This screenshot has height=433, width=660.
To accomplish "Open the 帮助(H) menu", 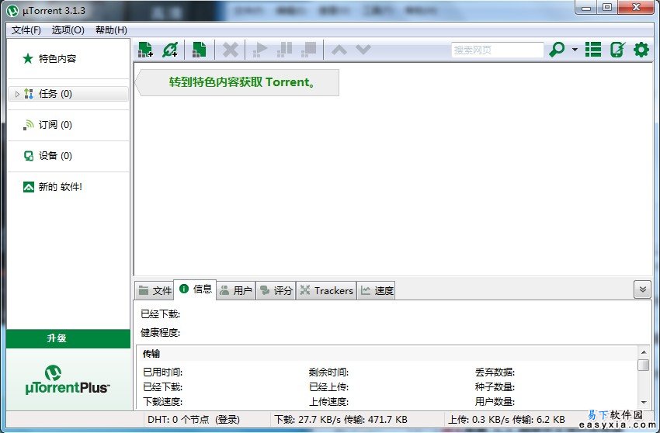I will [x=111, y=30].
